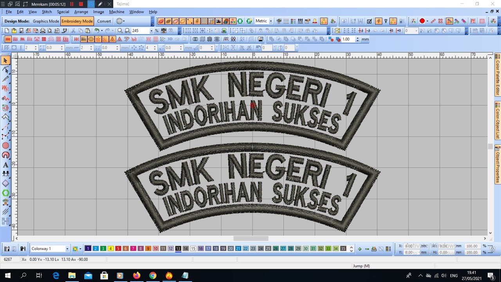Click the red record circle icon
The width and height of the screenshot is (501, 282).
(422, 21)
